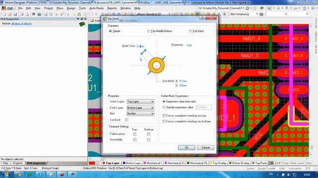Open the File menu
This screenshot has width=318, height=178.
[x=20, y=8]
